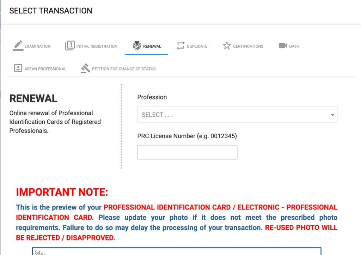361x255 pixels.
Task: Choose the ASEAN PROFESSIONAL tab label
Action: click(x=45, y=69)
